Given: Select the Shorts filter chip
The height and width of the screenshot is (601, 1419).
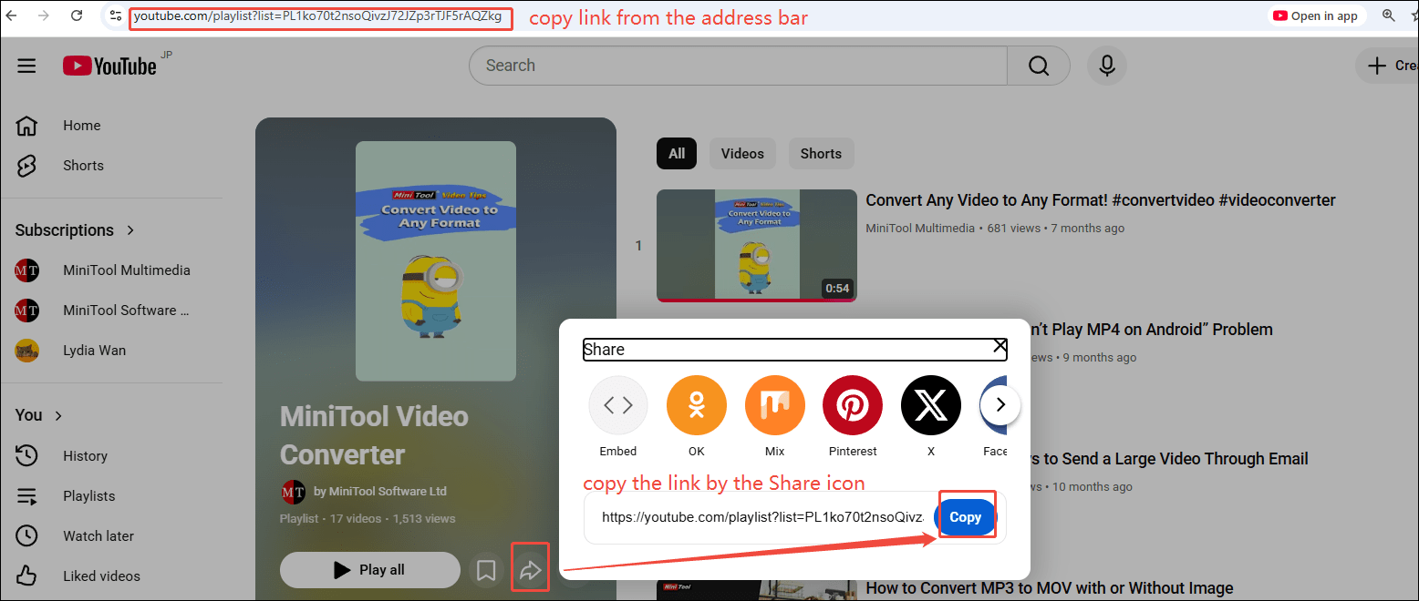Looking at the screenshot, I should click(820, 153).
